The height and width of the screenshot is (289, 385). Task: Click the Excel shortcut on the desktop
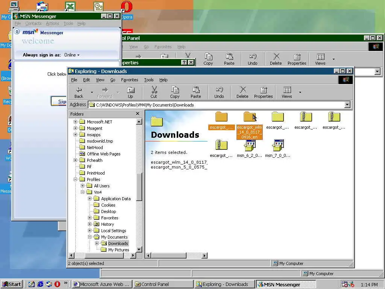[x=70, y=6]
